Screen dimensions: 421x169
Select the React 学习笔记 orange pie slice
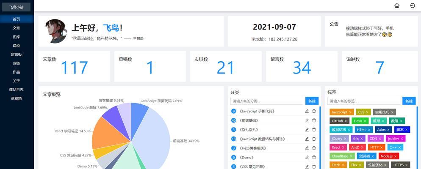tap(110, 133)
